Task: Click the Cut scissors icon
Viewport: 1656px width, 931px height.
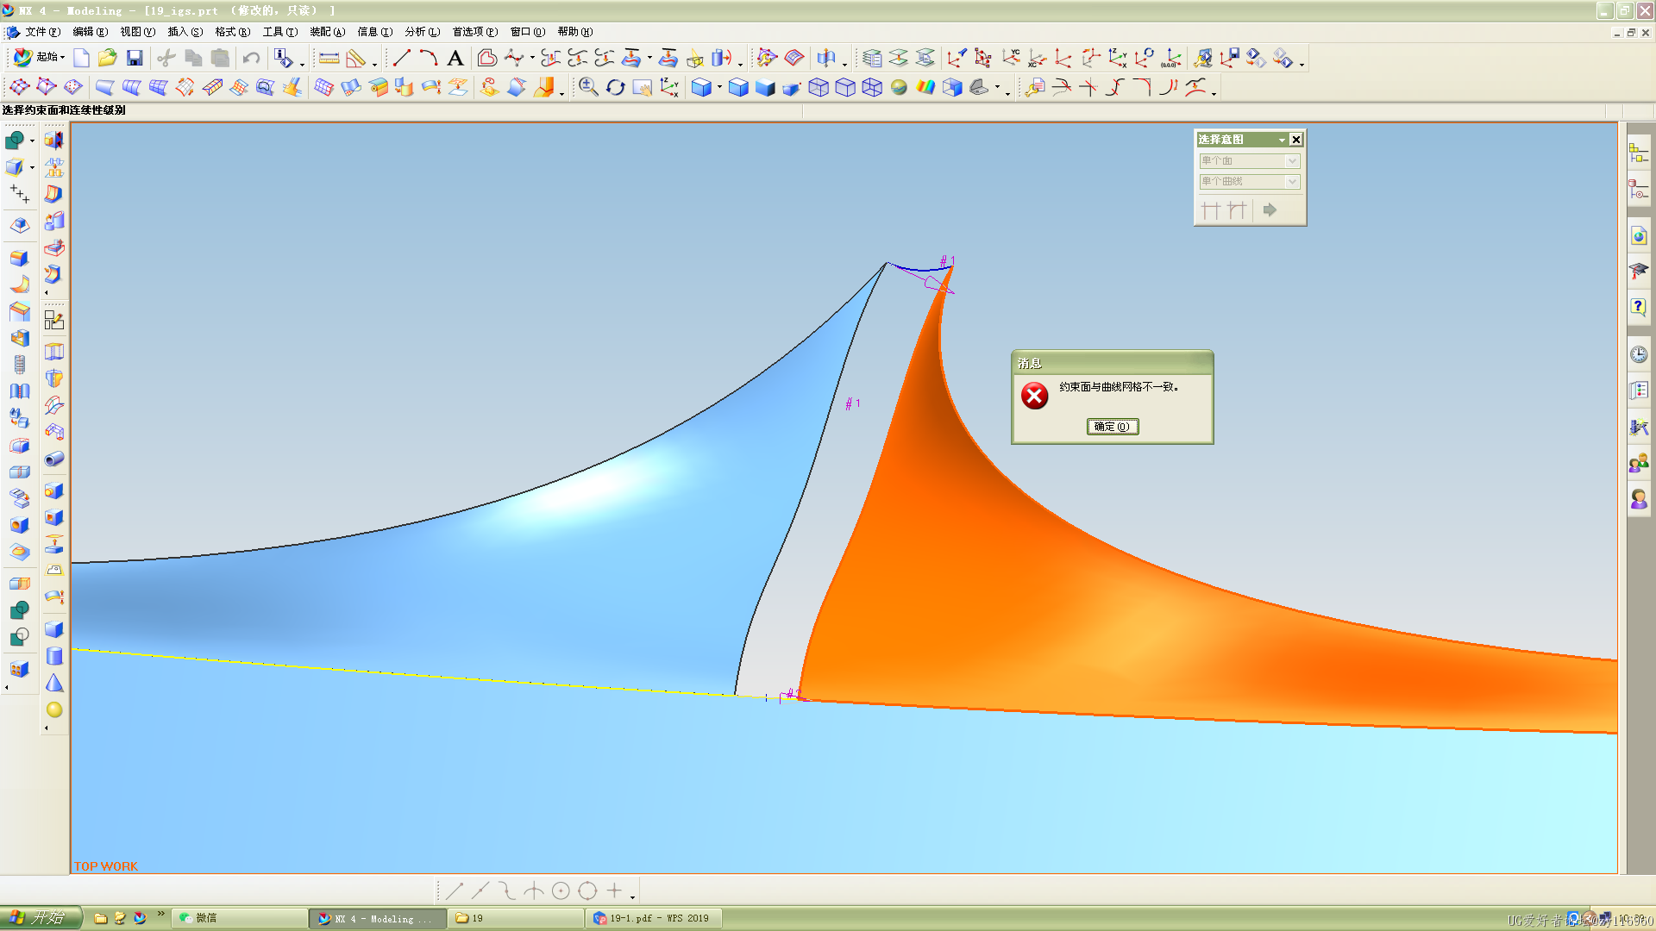Action: (x=166, y=58)
